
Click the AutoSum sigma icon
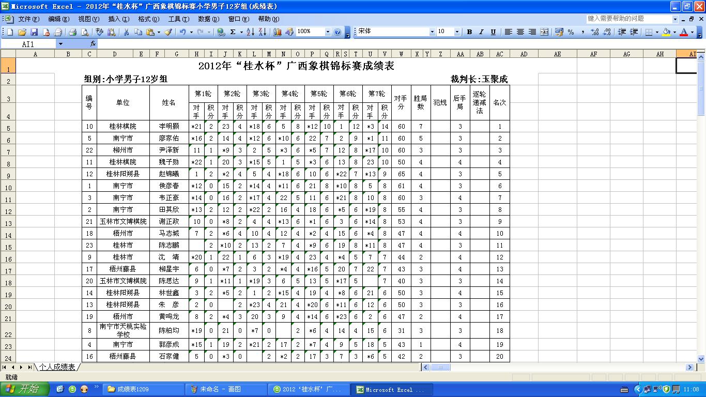[x=233, y=32]
